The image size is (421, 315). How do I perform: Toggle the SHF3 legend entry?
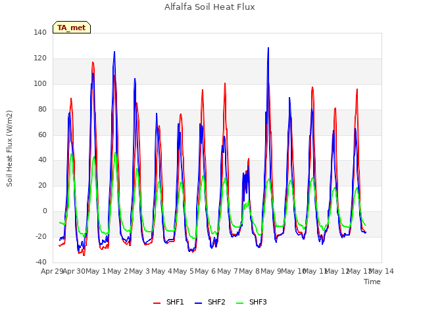coord(251,303)
